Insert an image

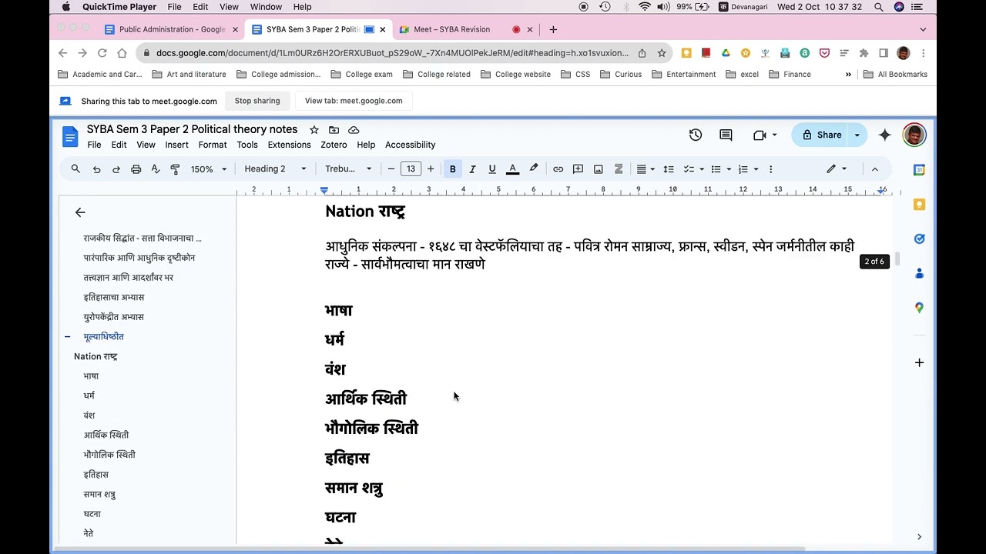click(598, 169)
